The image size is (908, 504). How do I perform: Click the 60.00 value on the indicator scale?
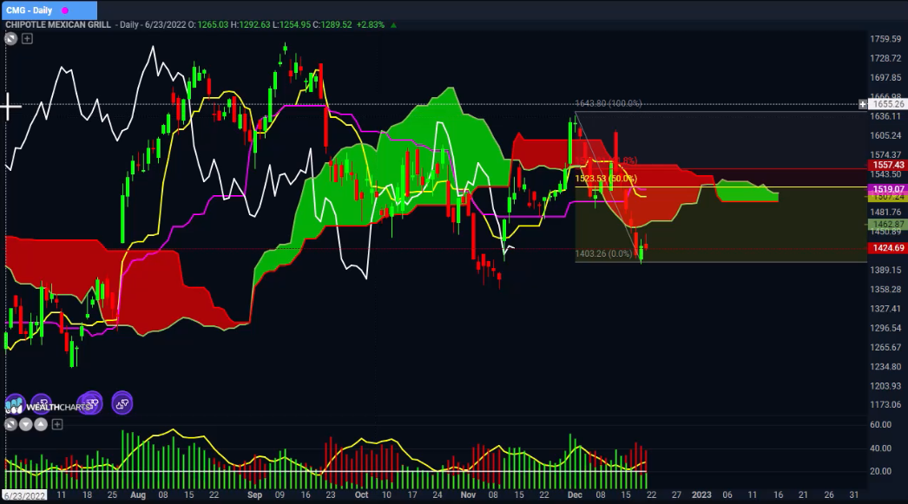click(x=880, y=425)
